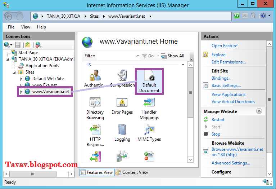This screenshot has height=189, width=276.
Task: Switch to Features View tab
Action: pos(97,172)
